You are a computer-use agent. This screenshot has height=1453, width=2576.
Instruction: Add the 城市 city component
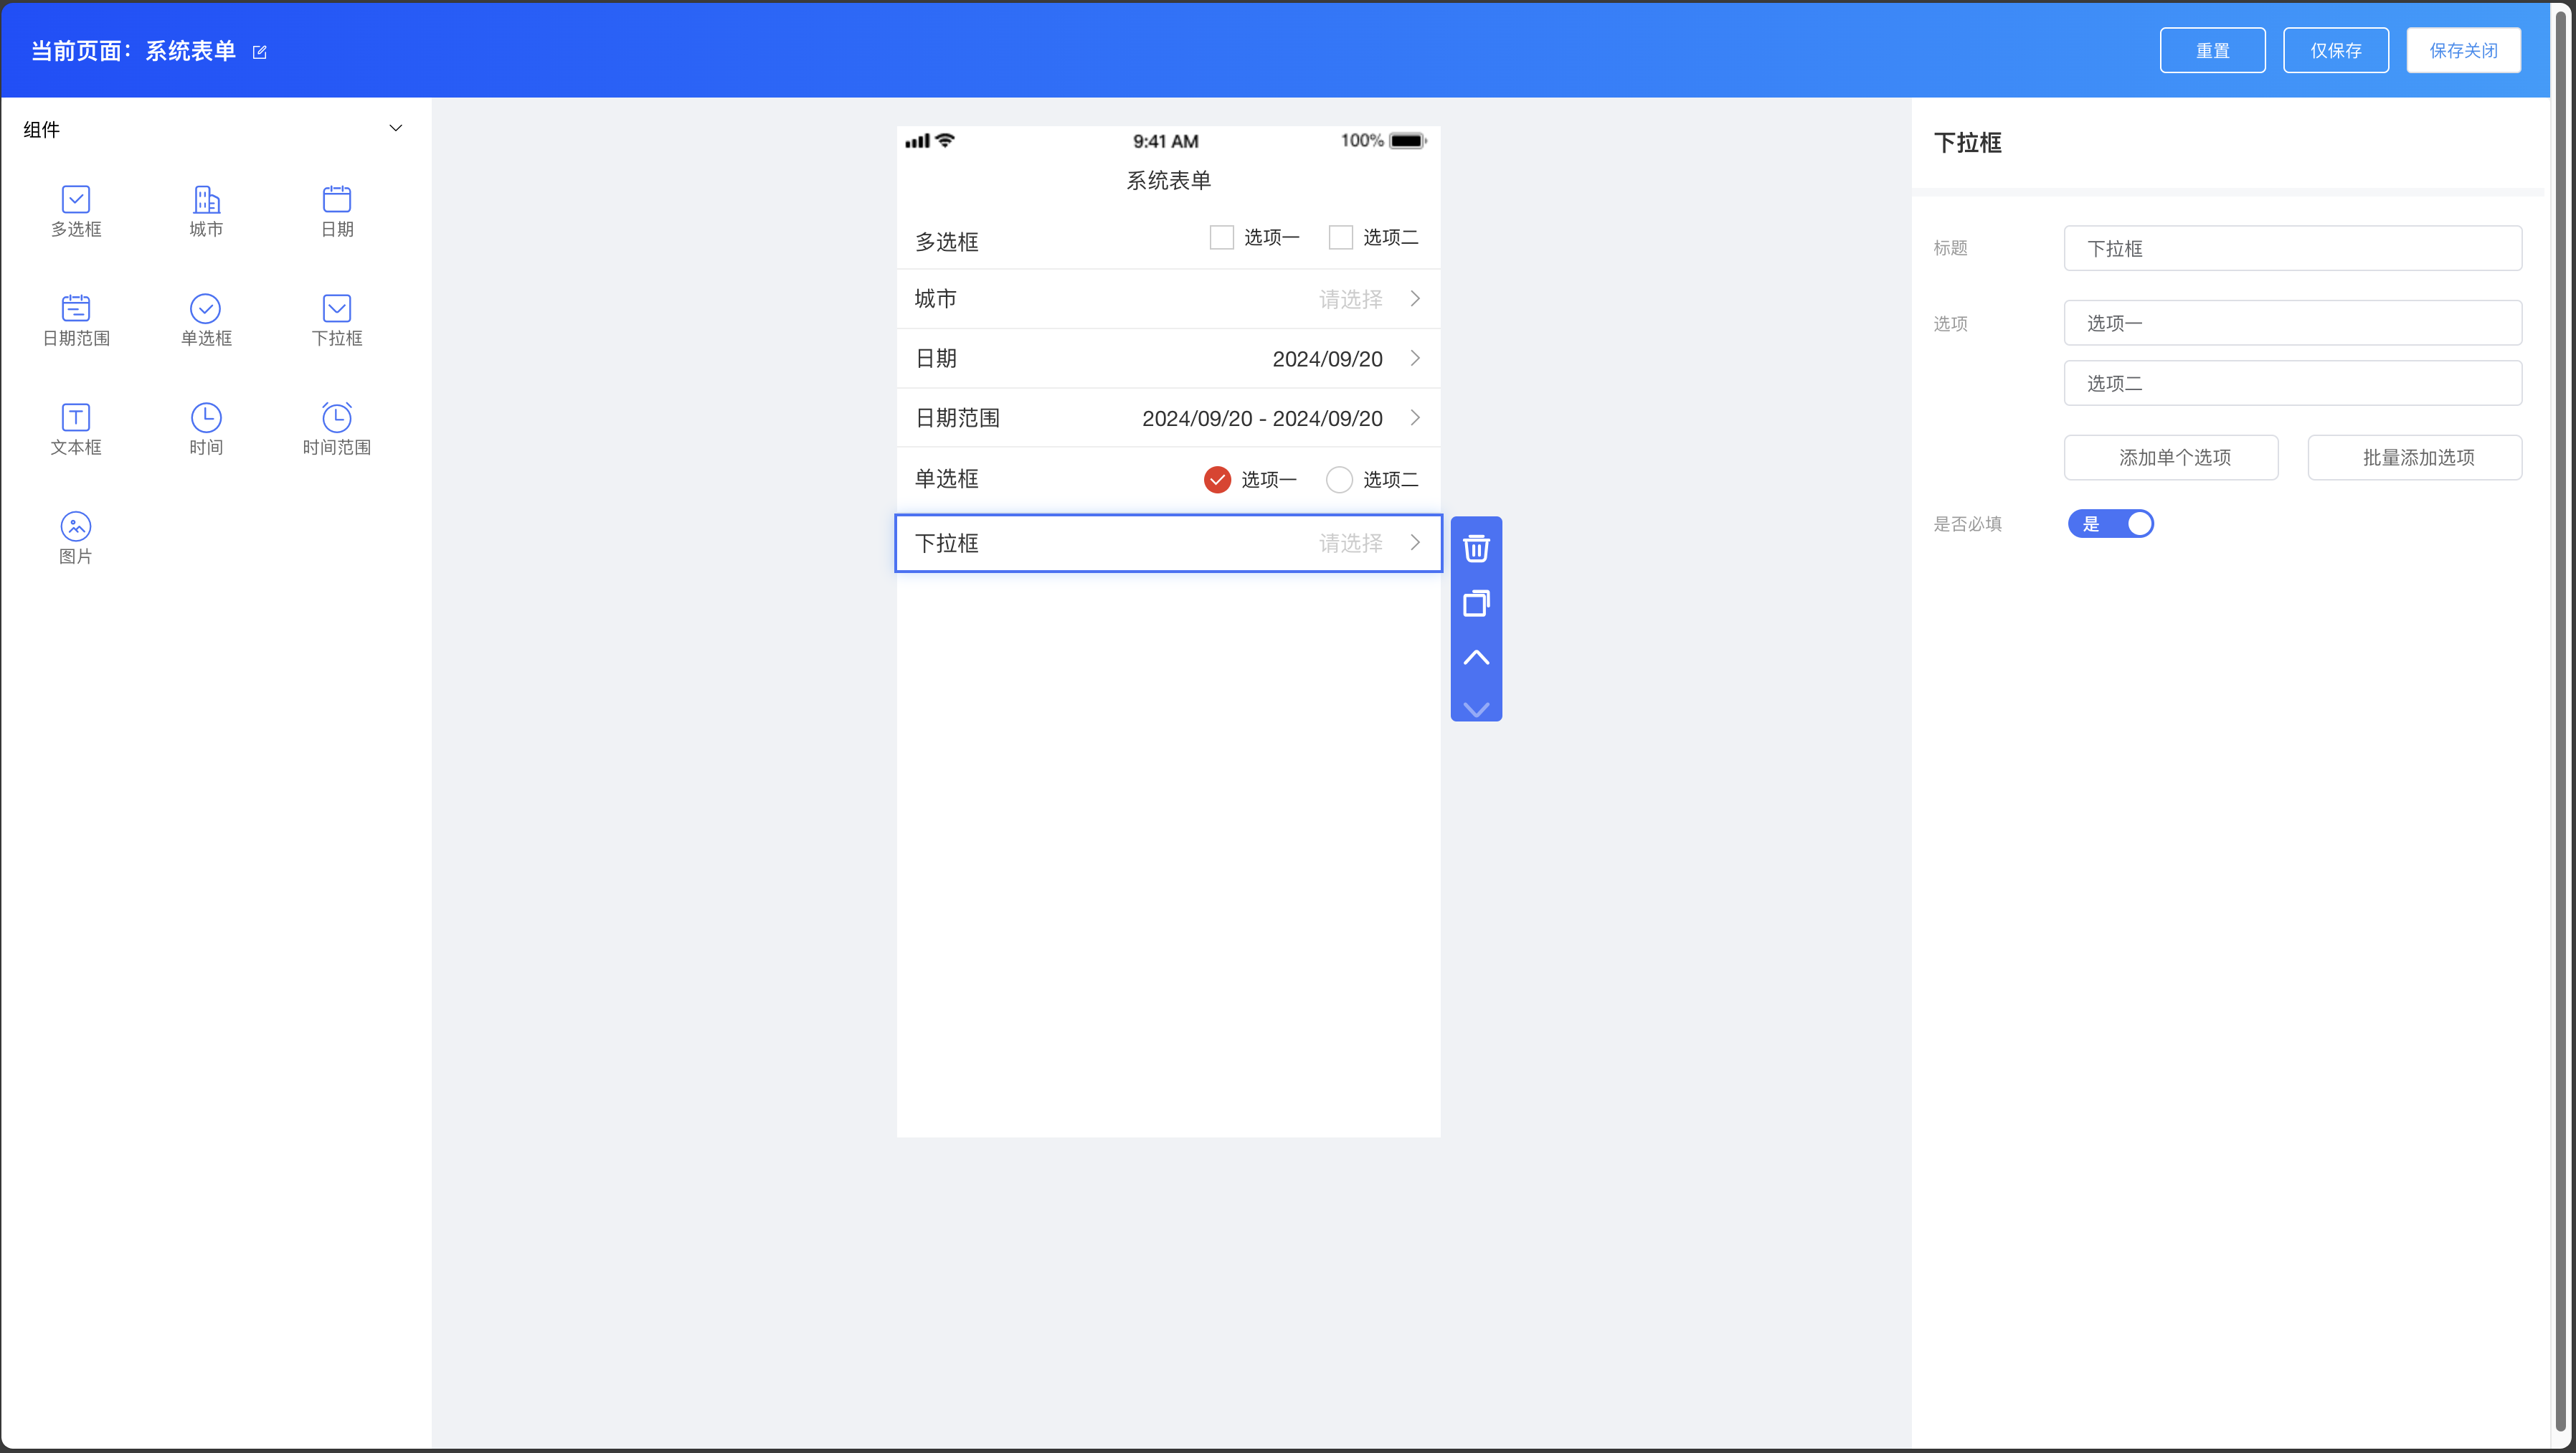[206, 211]
